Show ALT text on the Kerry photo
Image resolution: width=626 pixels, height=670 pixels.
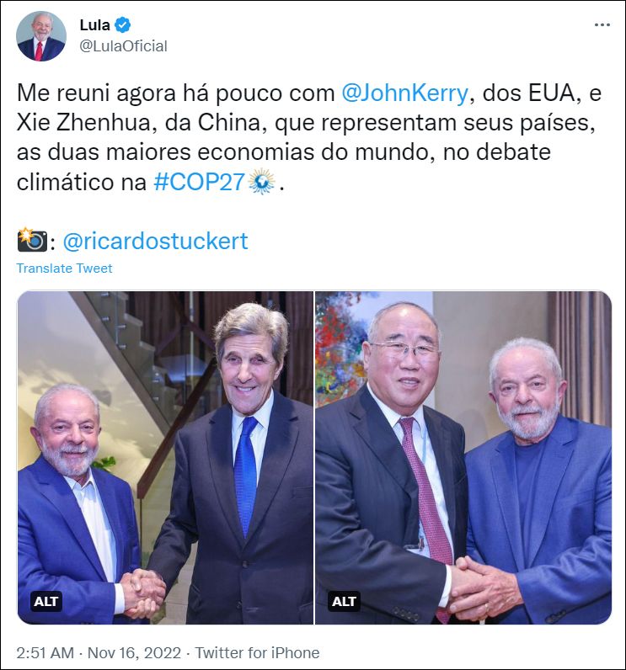[45, 602]
